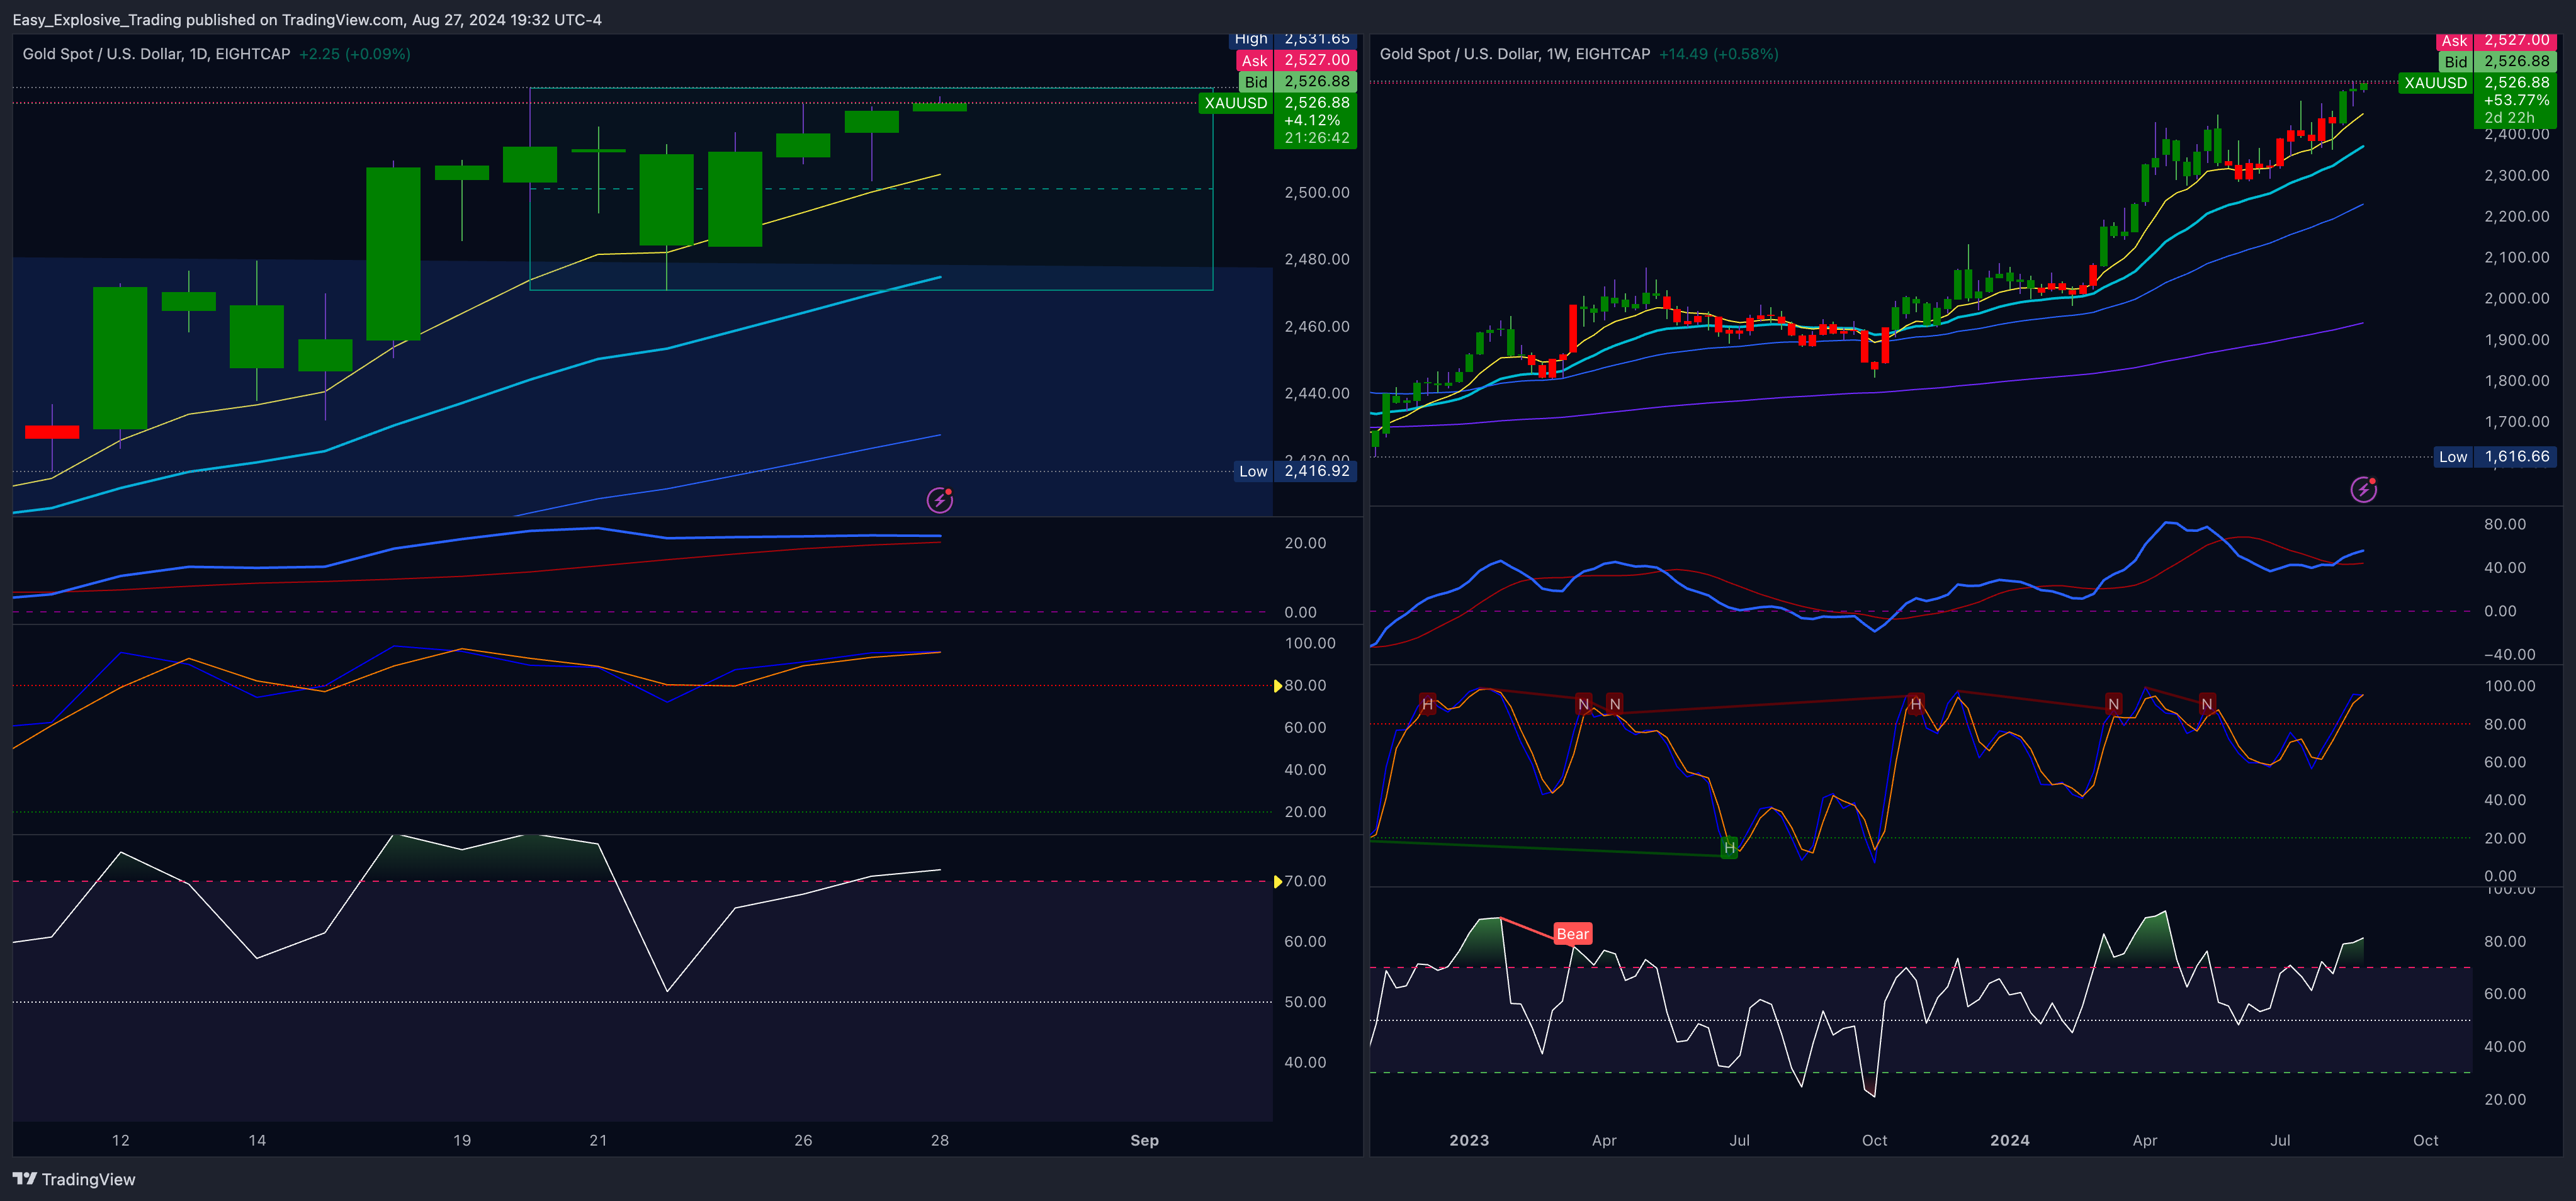Select the red H marker near start of 2023
Screen dimensions: 2576x1201
tap(1427, 703)
